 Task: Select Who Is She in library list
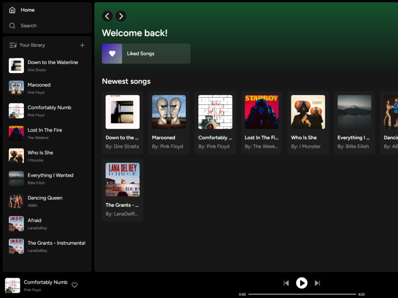(47, 156)
